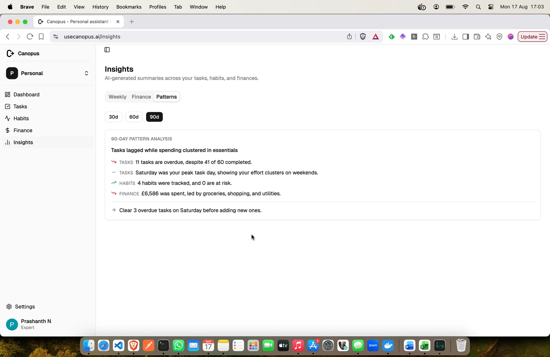
Task: Toggle the browser side panel icon
Action: click(466, 37)
